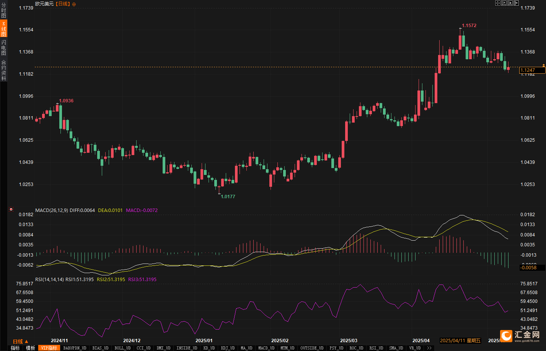Select the BOLL_UD indicator tab
The image size is (546, 351).
point(122,348)
